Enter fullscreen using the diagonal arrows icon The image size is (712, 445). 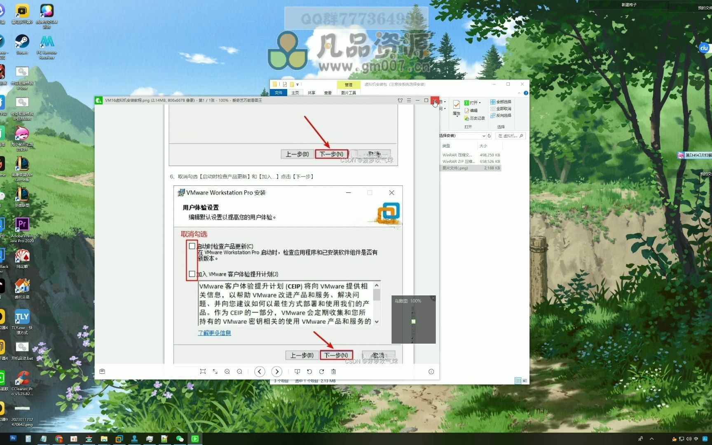215,371
